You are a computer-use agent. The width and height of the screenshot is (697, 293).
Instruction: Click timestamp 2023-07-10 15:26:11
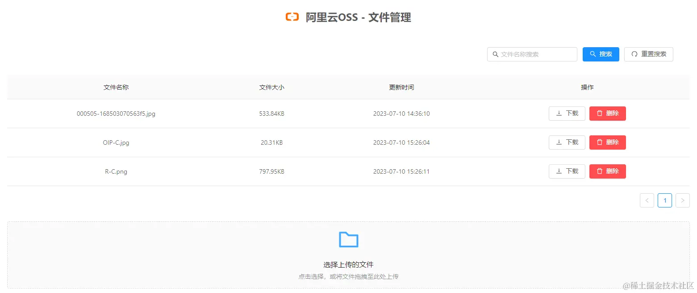click(x=401, y=171)
